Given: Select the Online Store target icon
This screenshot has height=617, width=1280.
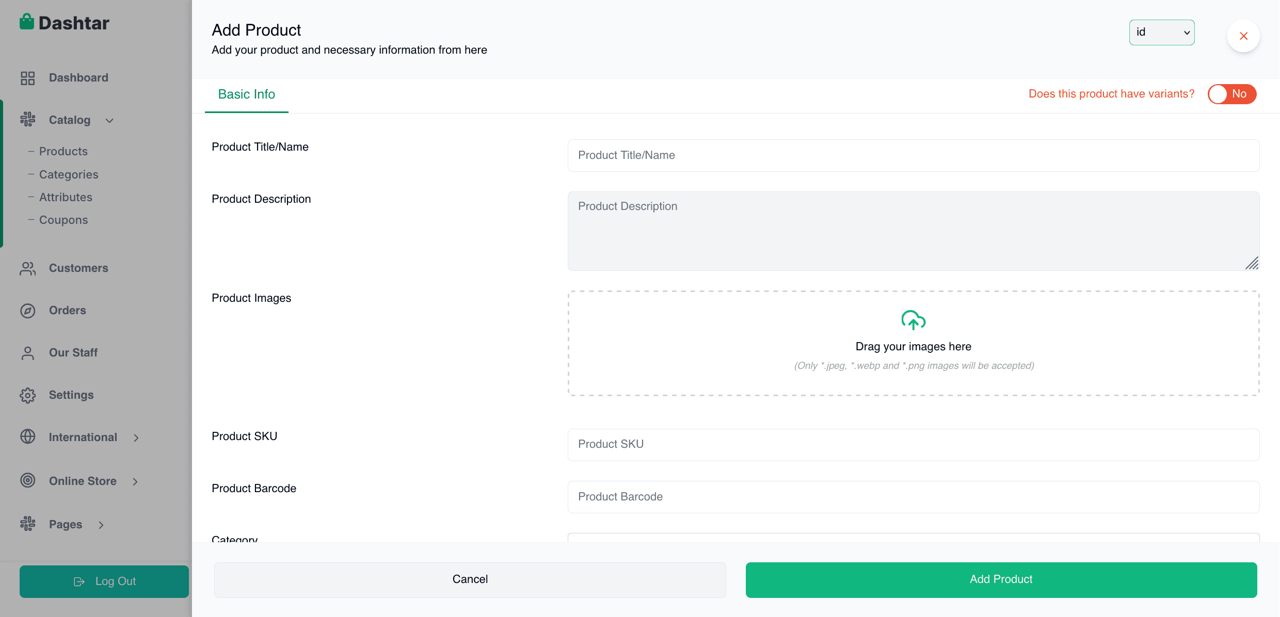Looking at the screenshot, I should tap(27, 480).
